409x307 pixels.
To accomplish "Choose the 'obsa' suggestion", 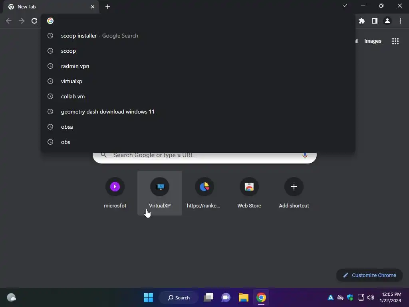I will click(198, 127).
